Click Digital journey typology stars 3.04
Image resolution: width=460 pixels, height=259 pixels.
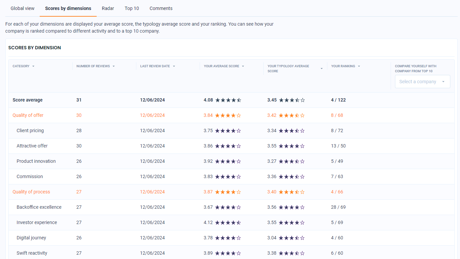click(292, 238)
